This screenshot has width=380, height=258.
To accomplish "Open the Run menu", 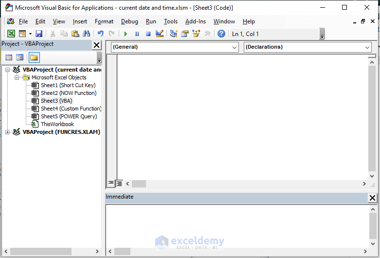I will point(151,21).
